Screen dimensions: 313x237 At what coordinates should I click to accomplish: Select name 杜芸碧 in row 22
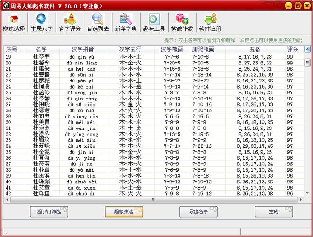(x=41, y=74)
